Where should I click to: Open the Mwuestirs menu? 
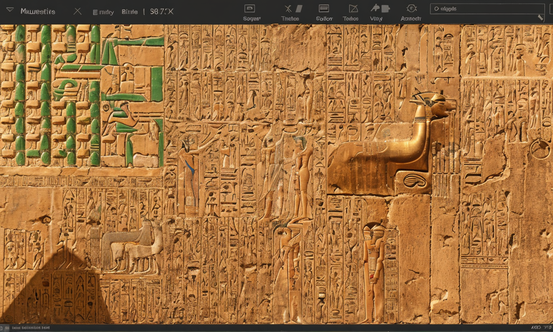tap(38, 12)
